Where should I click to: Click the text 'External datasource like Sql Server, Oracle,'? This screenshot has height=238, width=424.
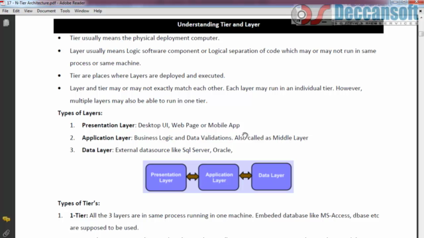point(174,150)
